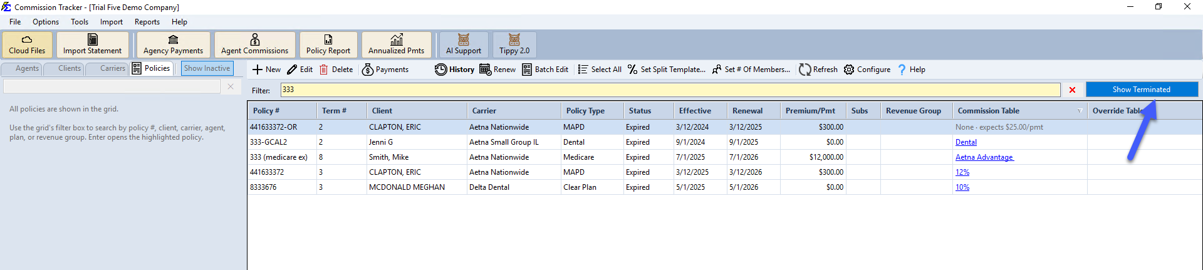Sort by the Carrier column header
1203x270 pixels.
(514, 111)
